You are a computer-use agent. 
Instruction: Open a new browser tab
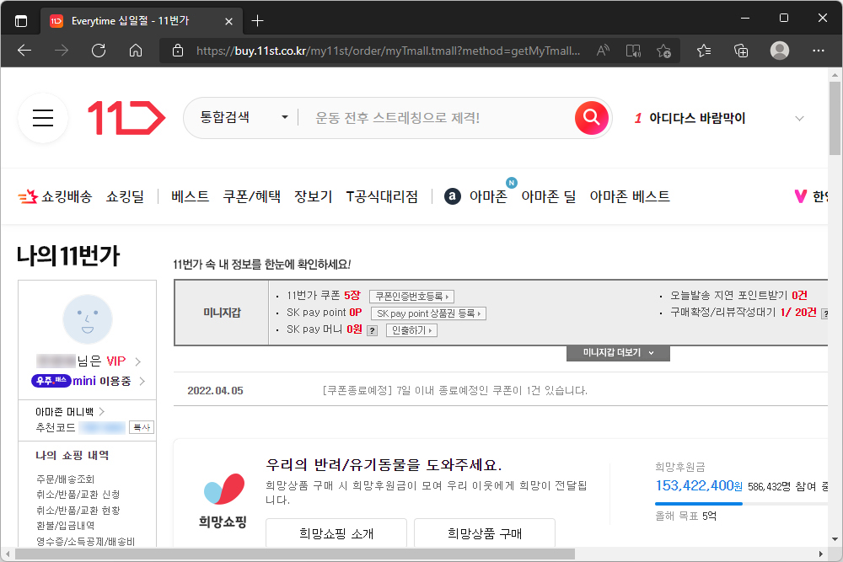point(257,21)
